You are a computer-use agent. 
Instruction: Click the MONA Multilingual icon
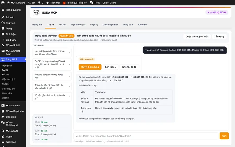3,122
